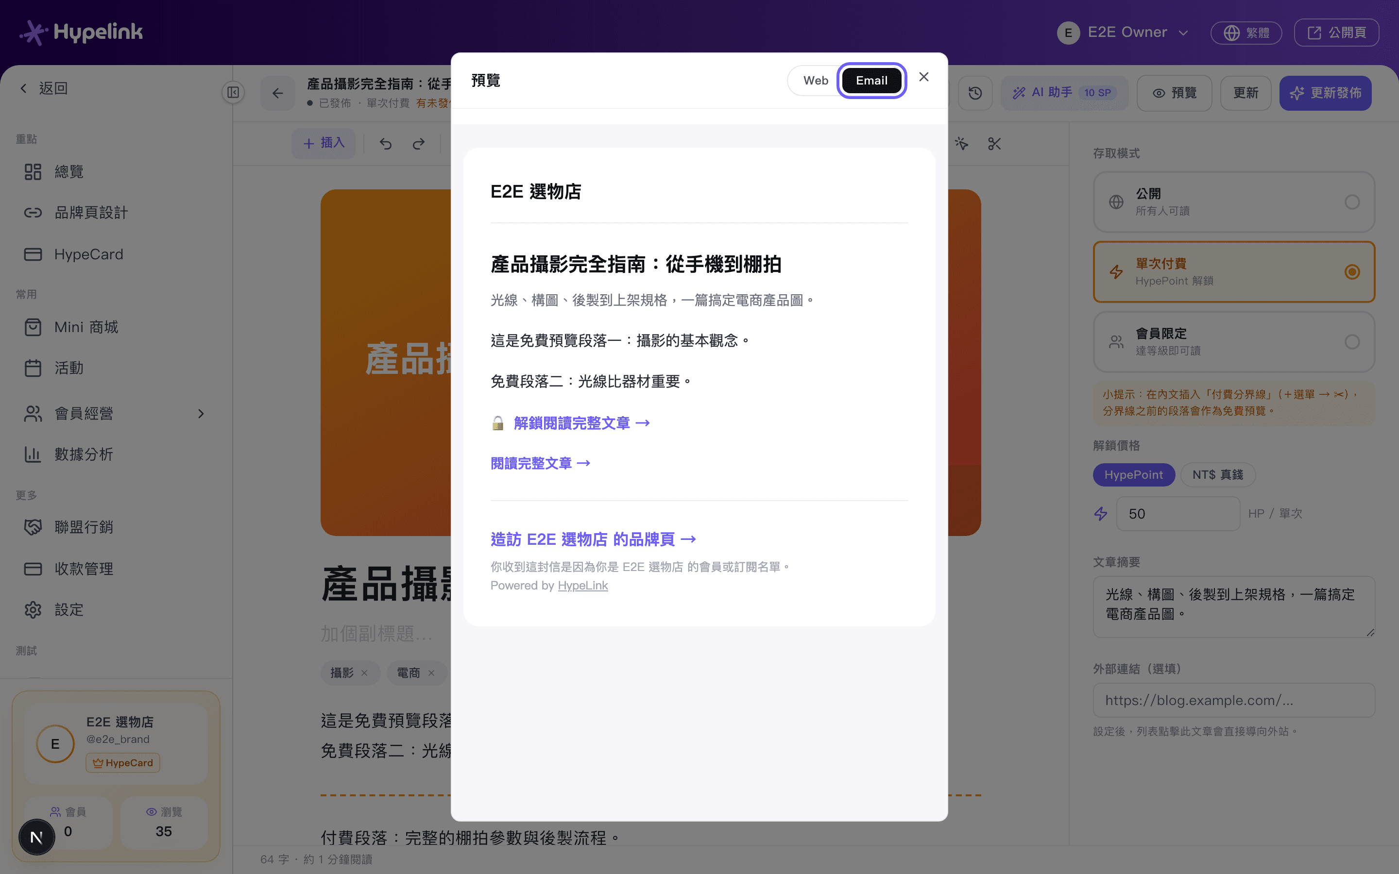
Task: Click the E2E 選物店 preview header text
Action: tap(535, 192)
